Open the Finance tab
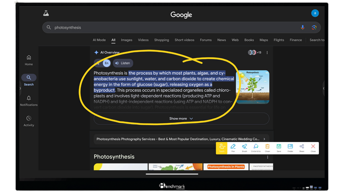This screenshot has height=193, width=344. point(296,40)
